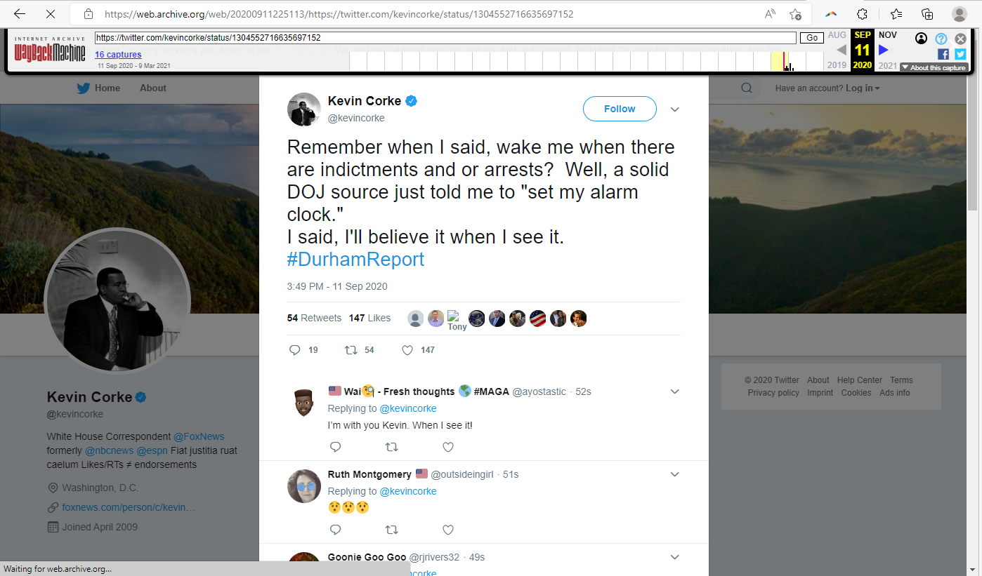Viewport: 982px width, 576px height.
Task: Like Kevin Corke's tweet with heart
Action: (x=407, y=350)
